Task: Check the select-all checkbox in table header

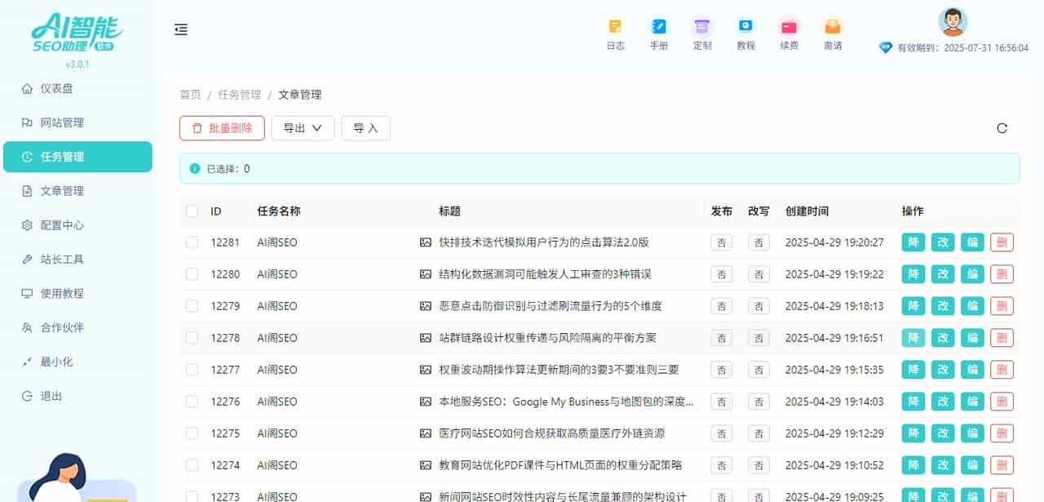Action: [x=191, y=211]
